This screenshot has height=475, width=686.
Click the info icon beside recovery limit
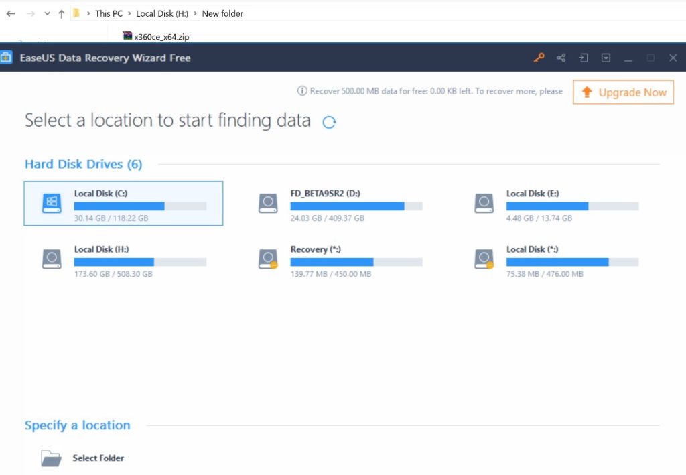302,91
